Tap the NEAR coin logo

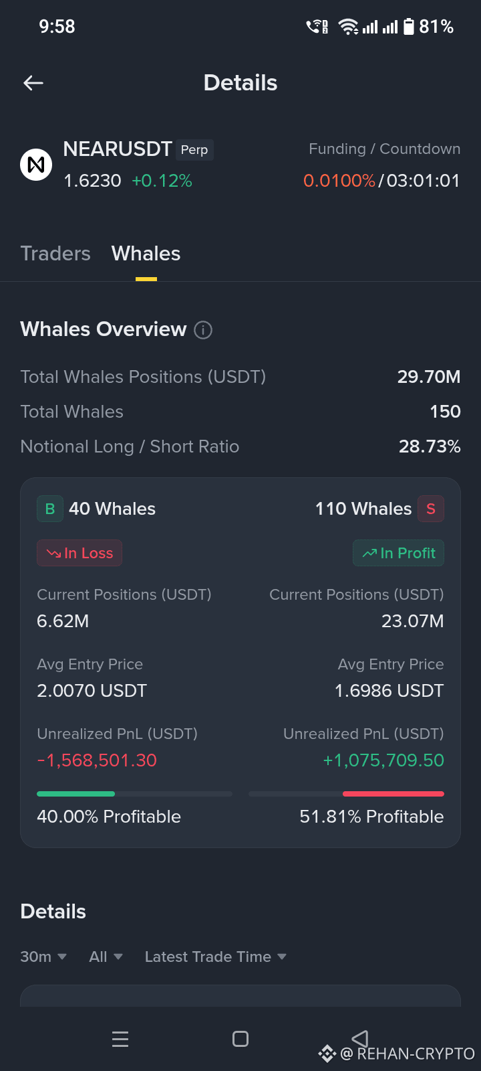pyautogui.click(x=36, y=165)
